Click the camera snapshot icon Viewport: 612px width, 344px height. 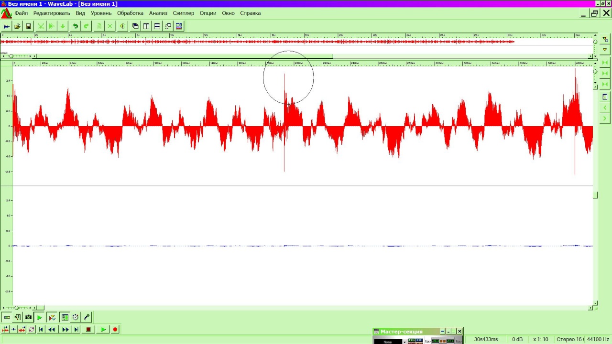coord(28,317)
